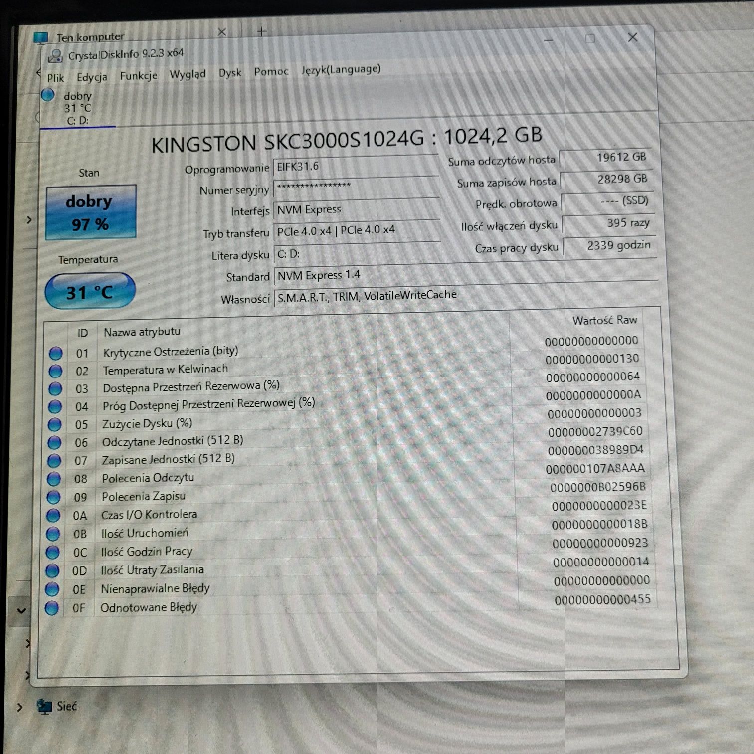
Task: Click the Tryb transferu PCIe 4.0 x4 field
Action: tap(357, 231)
